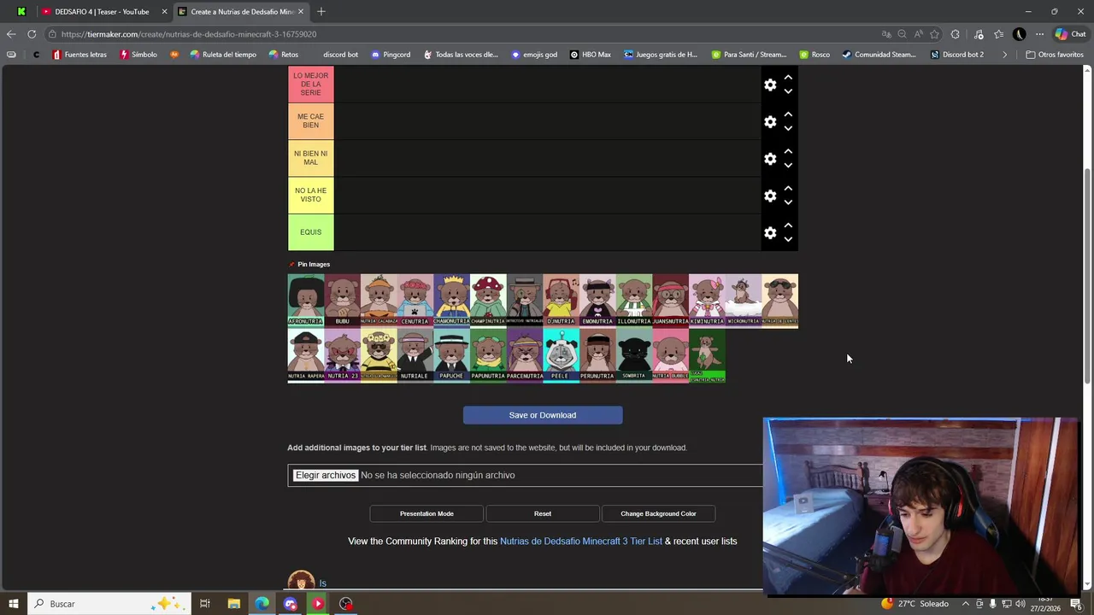The image size is (1094, 615).
Task: Select the NUTRIA RAPERA image
Action: [306, 355]
